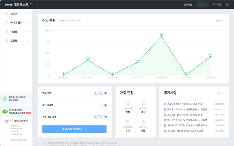Screen dimensions: 234x146
Task: Click N icon beside 2025년 1월 notice
Action: tap(165, 115)
